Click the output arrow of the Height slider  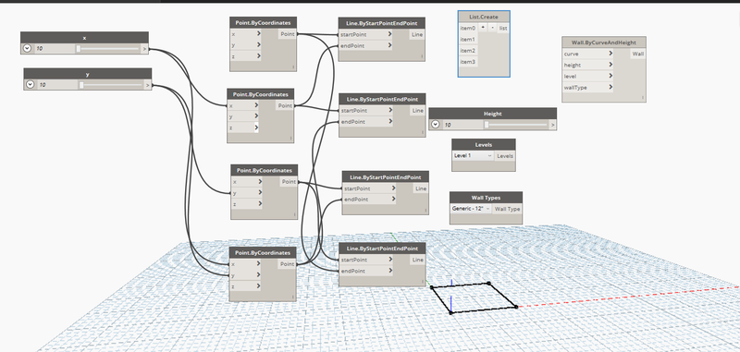[x=552, y=125]
